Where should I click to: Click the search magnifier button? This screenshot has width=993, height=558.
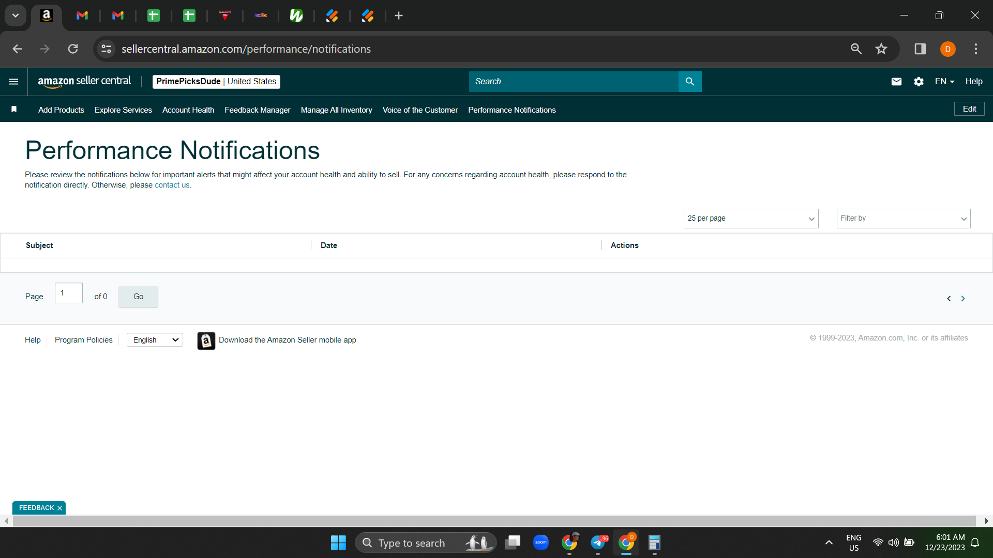pos(690,82)
